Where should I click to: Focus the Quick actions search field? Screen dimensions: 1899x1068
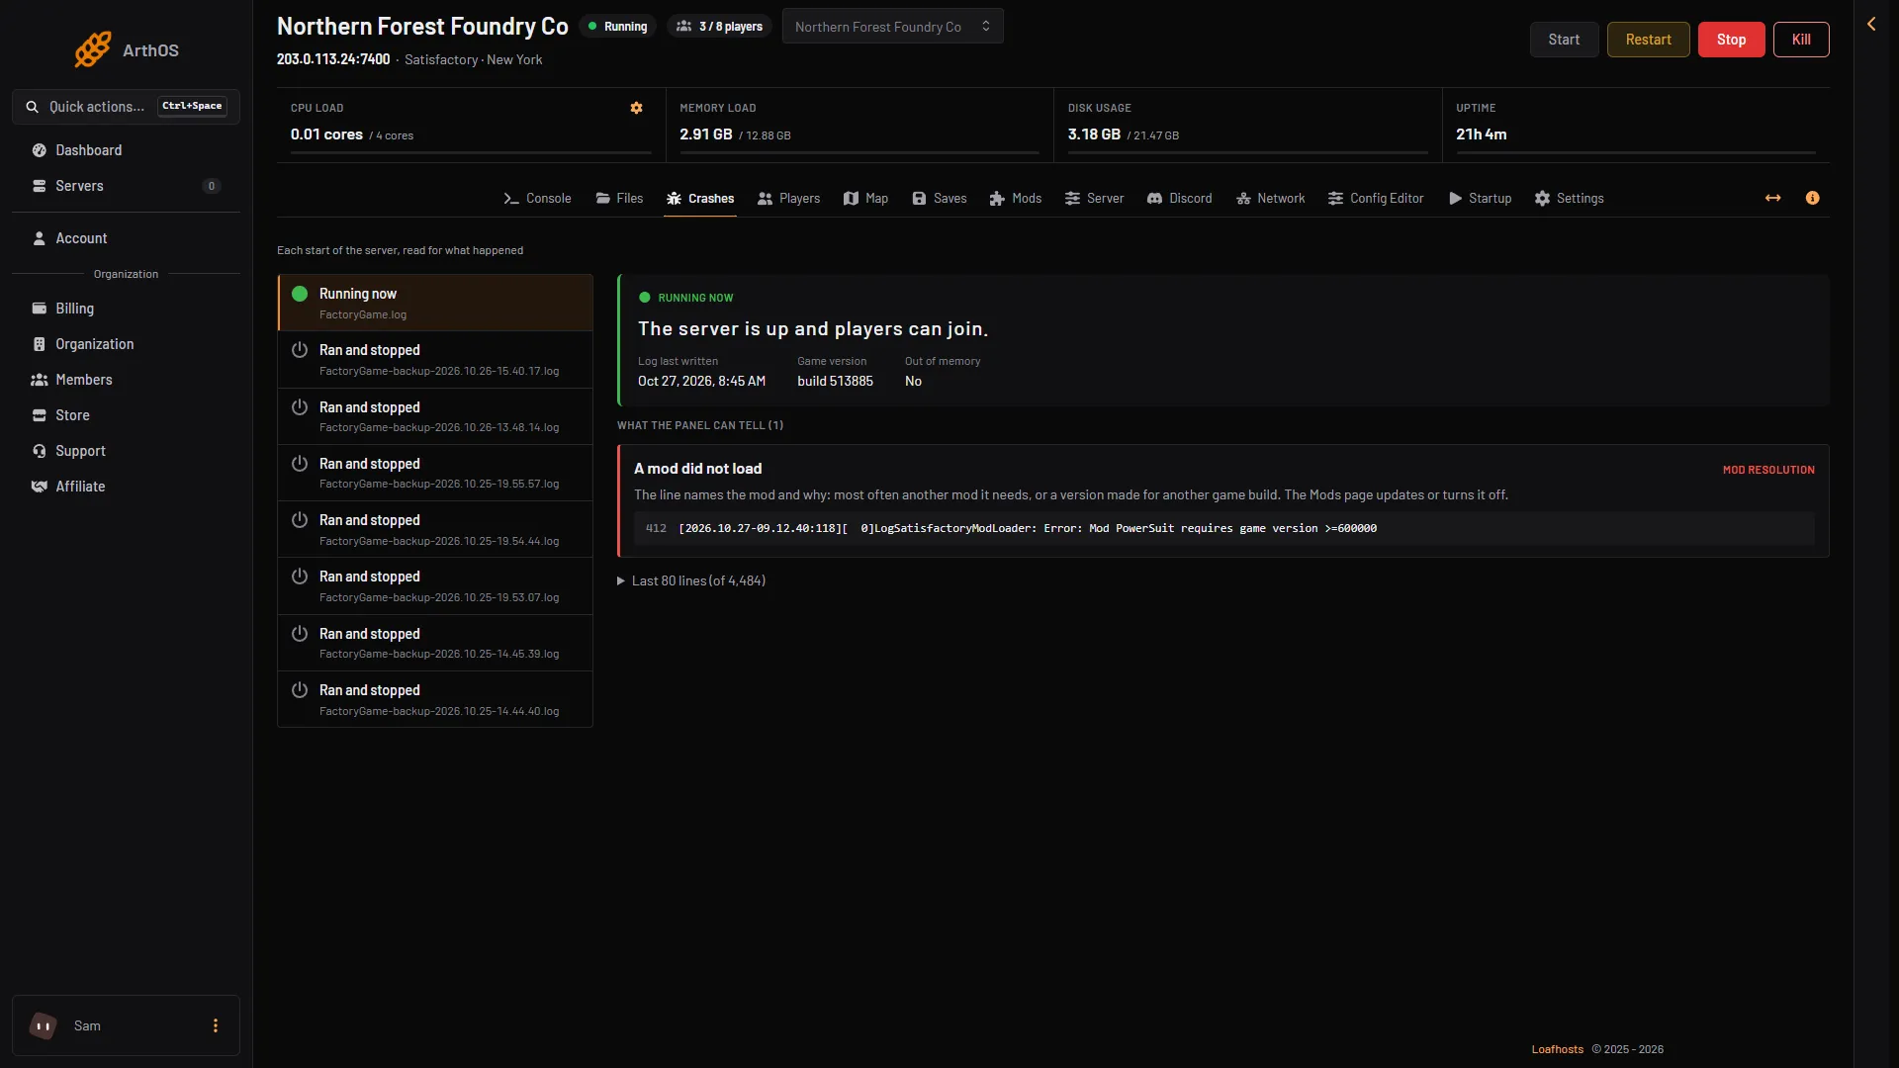(126, 107)
